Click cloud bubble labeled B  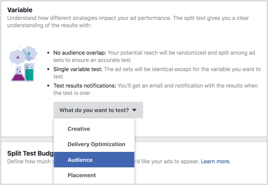pos(30,53)
